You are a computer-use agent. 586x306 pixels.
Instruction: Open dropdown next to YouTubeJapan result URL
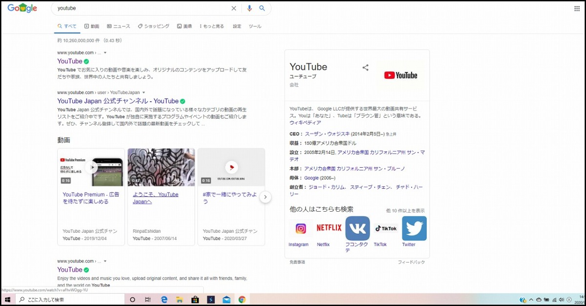pyautogui.click(x=144, y=92)
